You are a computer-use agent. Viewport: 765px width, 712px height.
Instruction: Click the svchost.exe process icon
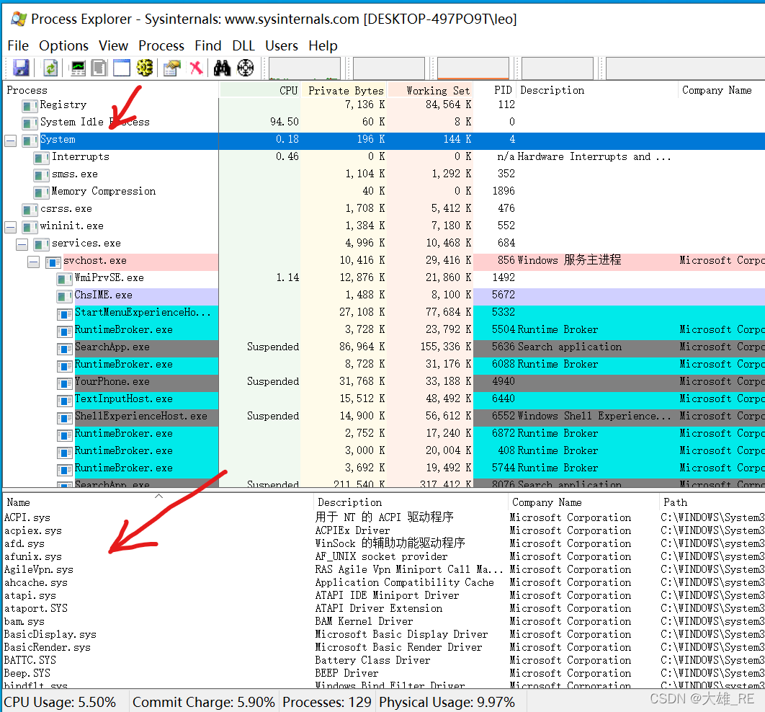click(53, 262)
